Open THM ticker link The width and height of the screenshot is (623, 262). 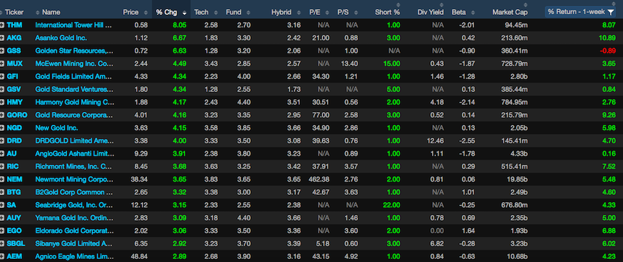tap(14, 25)
